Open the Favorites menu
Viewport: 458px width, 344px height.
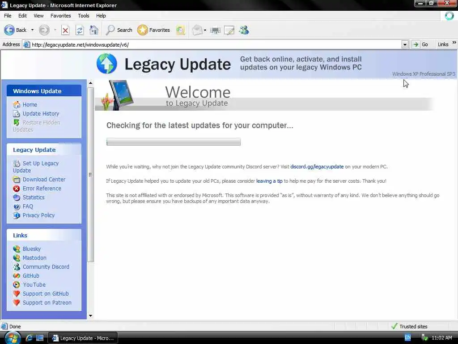(61, 16)
